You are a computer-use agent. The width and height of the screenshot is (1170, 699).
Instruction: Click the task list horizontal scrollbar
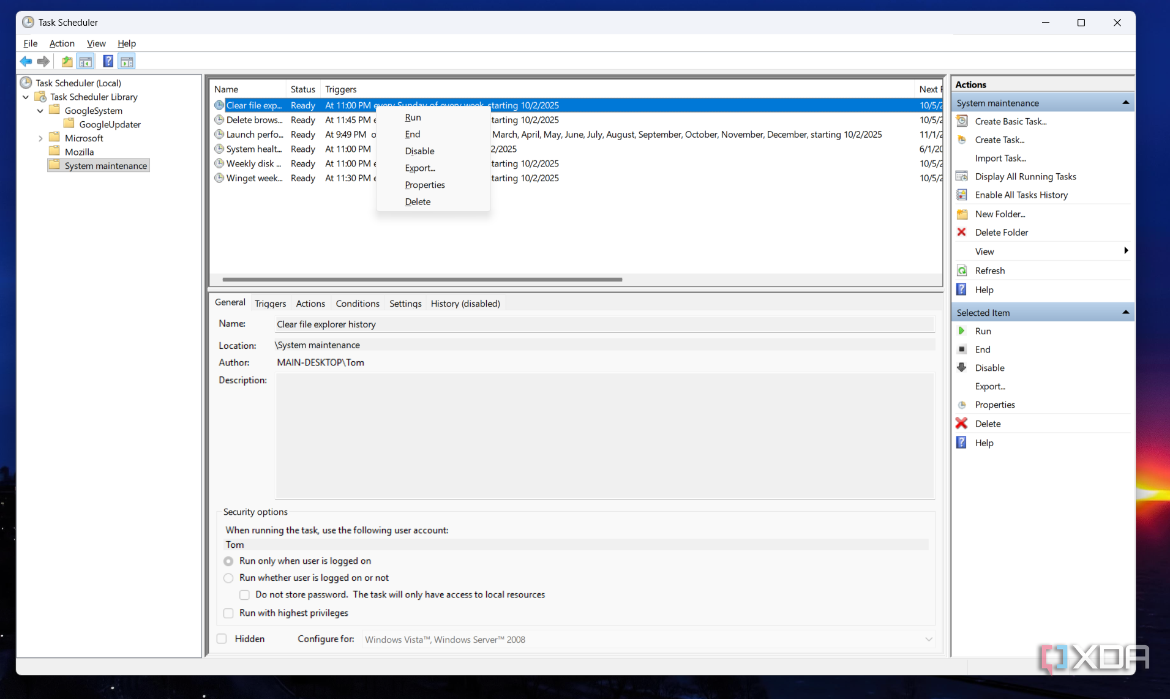(x=422, y=279)
